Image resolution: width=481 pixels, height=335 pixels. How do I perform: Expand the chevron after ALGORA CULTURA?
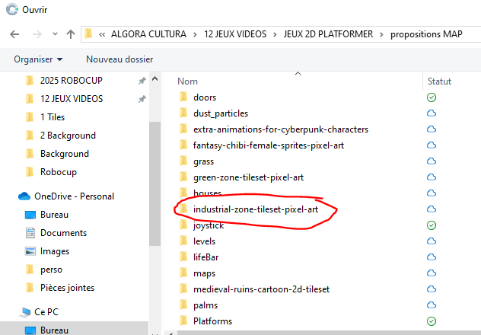pyautogui.click(x=195, y=34)
